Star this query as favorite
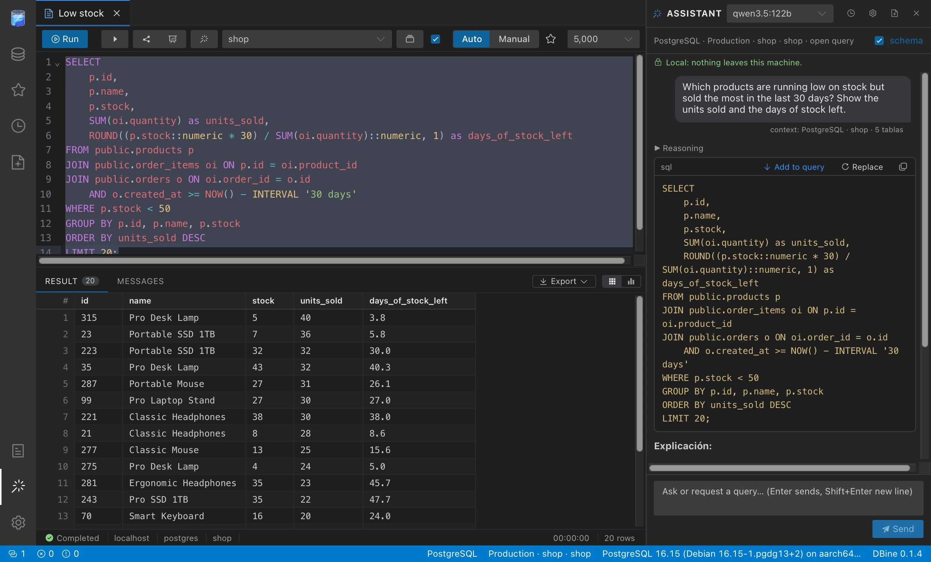The width and height of the screenshot is (931, 562). point(550,39)
